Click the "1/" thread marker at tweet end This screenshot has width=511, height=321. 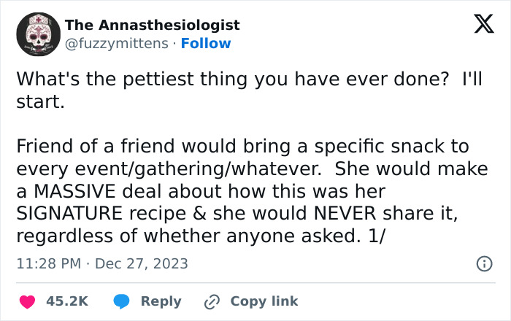pyautogui.click(x=377, y=236)
